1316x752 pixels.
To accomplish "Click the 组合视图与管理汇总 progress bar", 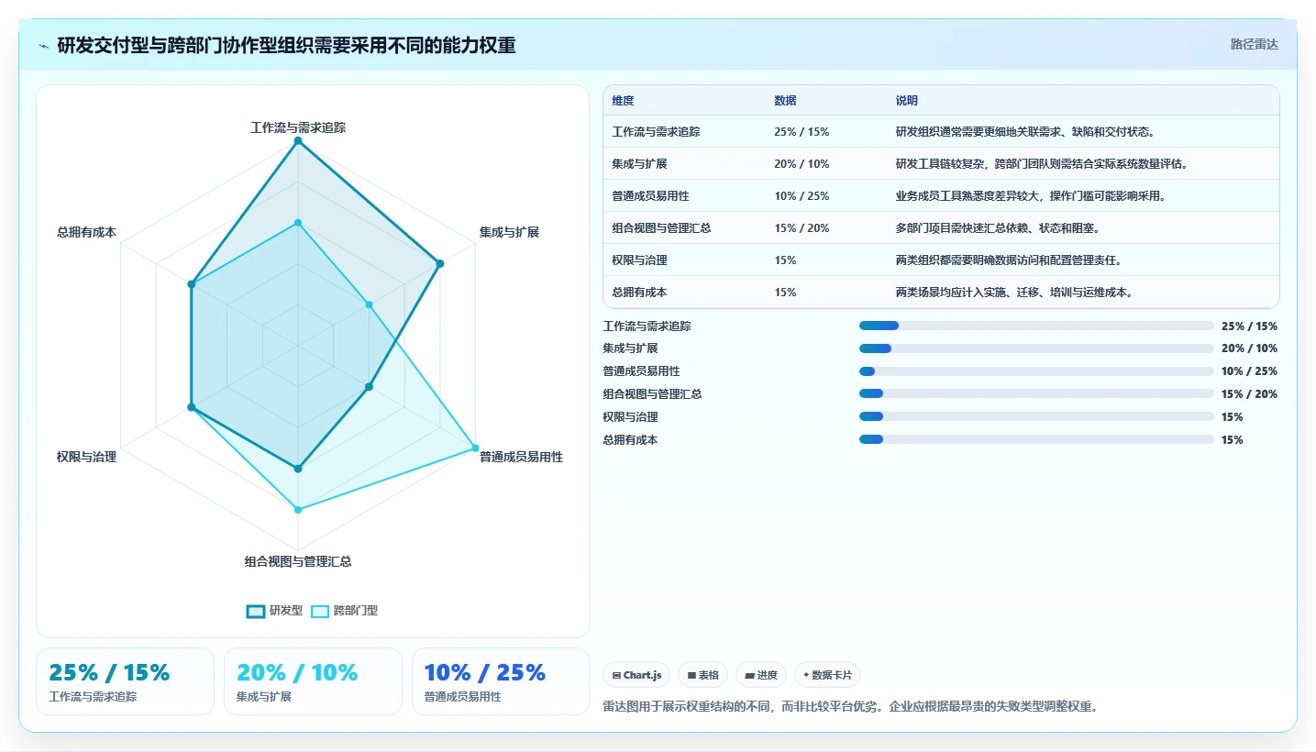I will [1036, 393].
